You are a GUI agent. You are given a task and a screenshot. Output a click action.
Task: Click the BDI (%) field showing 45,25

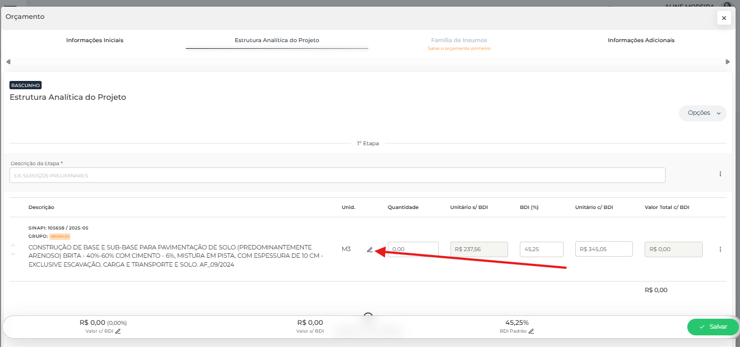pyautogui.click(x=541, y=249)
